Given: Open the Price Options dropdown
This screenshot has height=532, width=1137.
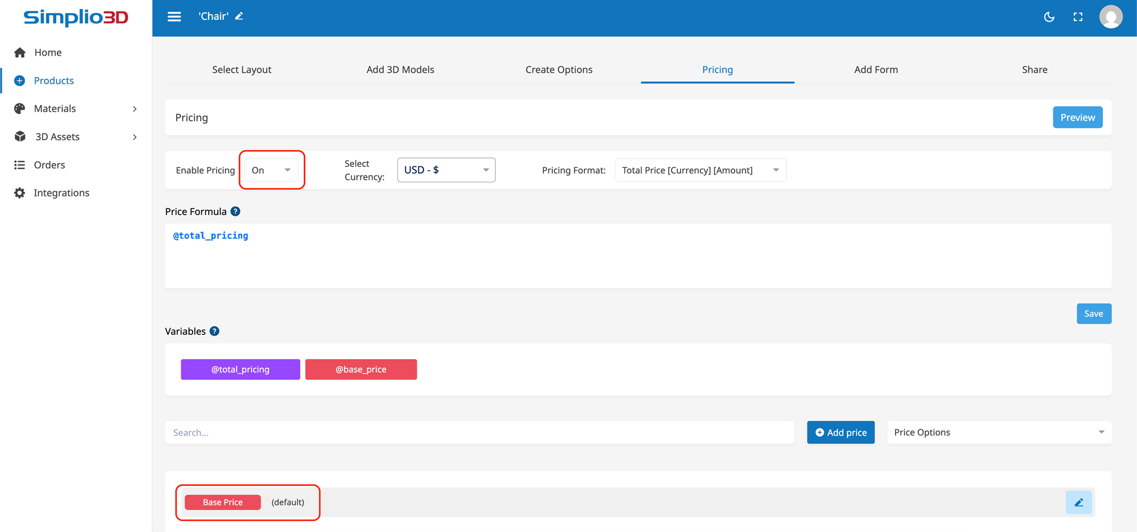Looking at the screenshot, I should pyautogui.click(x=998, y=433).
